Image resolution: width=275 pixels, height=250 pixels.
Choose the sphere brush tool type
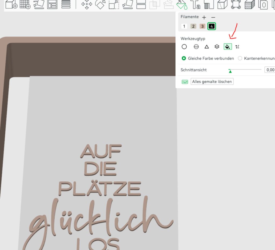(196, 47)
